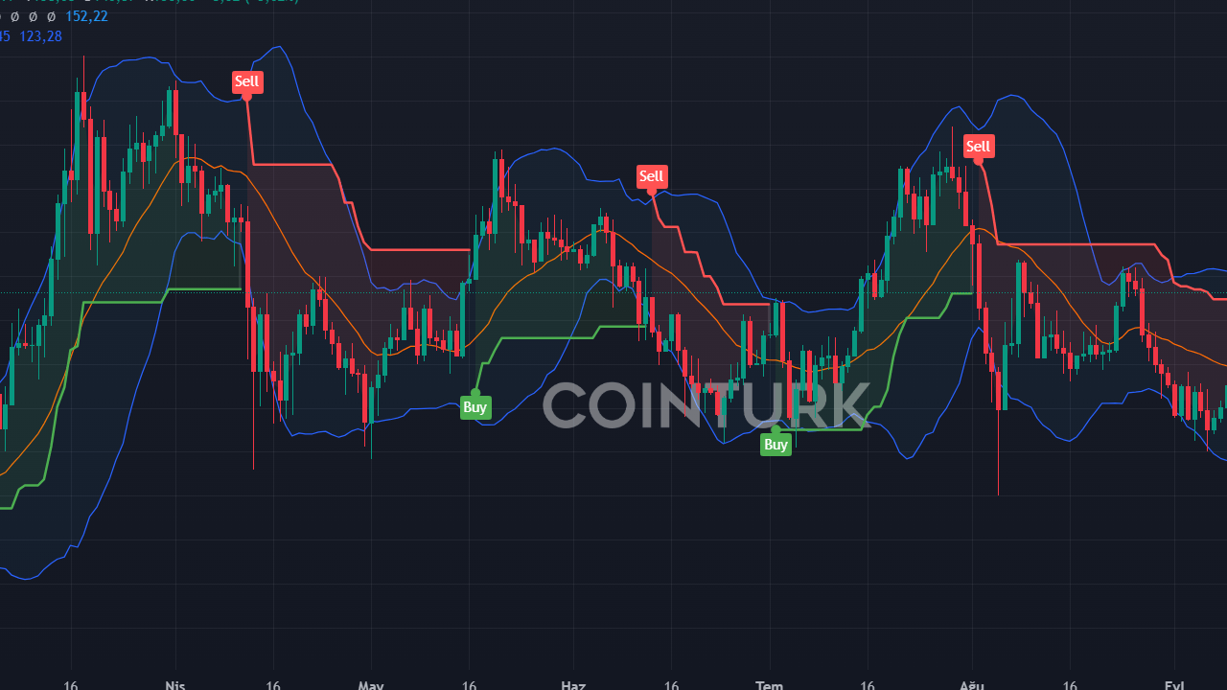
Task: Click the Sell marker above the Nis drop
Action: point(247,81)
